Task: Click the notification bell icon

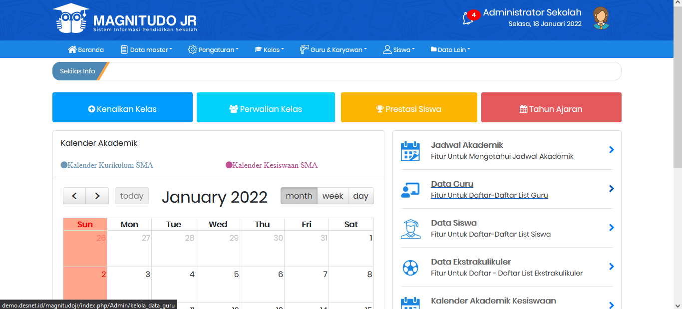Action: click(468, 18)
